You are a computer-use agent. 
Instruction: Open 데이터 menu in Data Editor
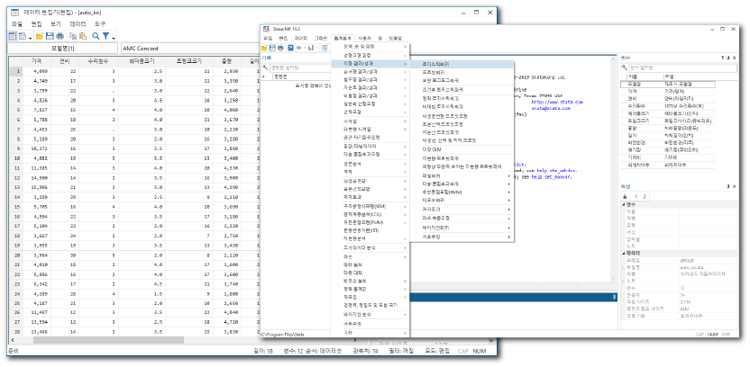(x=78, y=23)
